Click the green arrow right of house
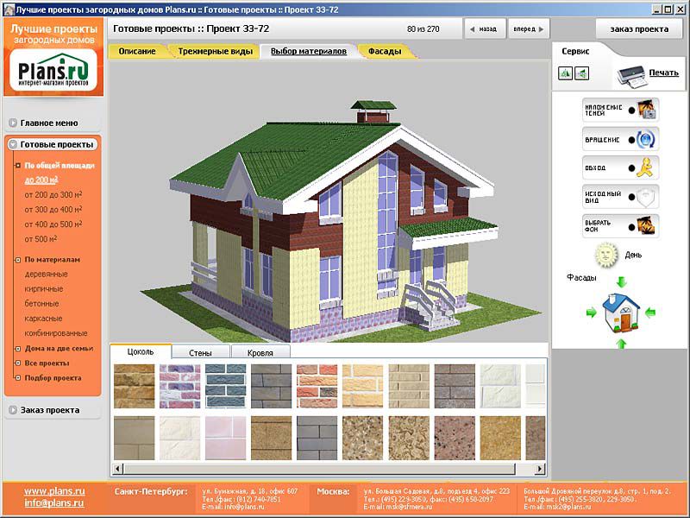690x518 pixels. 650,312
